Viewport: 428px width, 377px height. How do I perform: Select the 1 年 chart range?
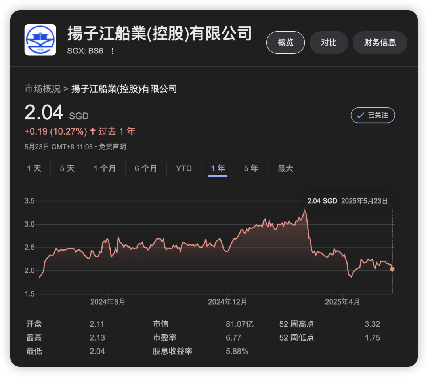click(218, 168)
